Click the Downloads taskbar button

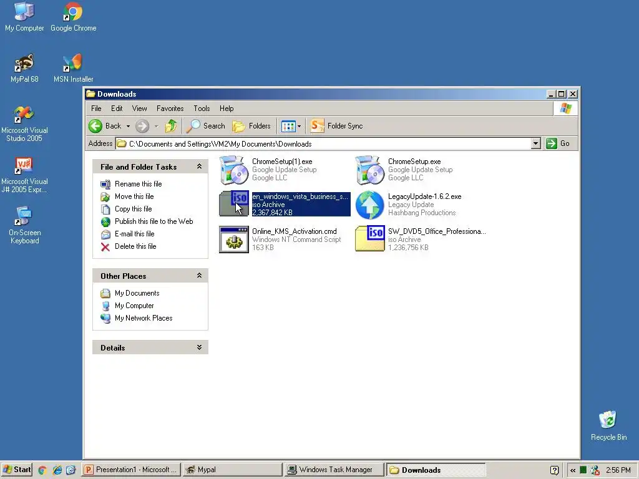tap(436, 470)
